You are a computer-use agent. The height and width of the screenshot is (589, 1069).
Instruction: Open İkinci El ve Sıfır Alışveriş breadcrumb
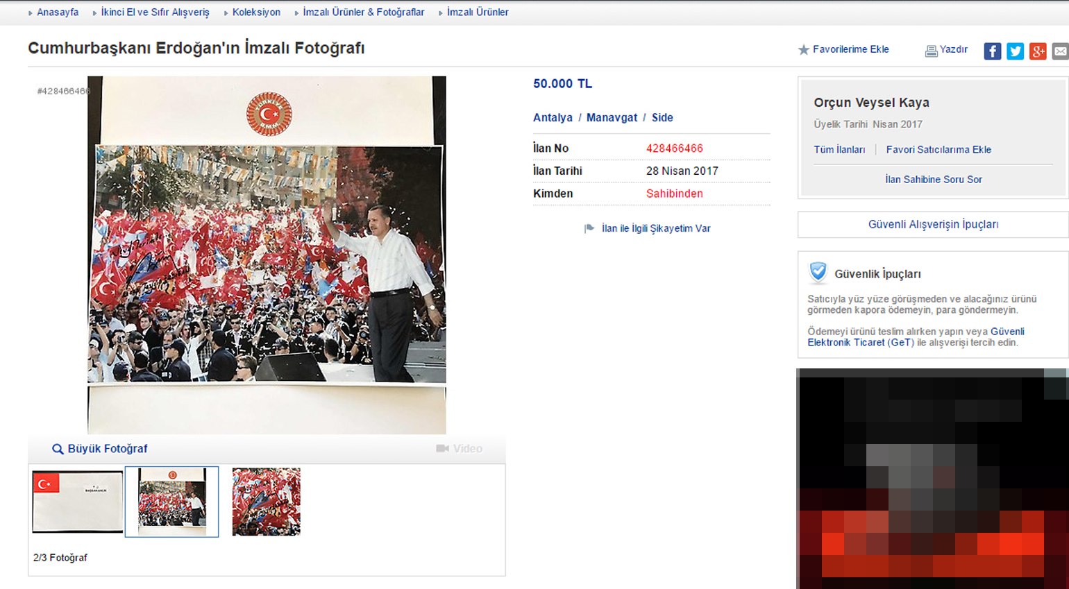point(155,12)
